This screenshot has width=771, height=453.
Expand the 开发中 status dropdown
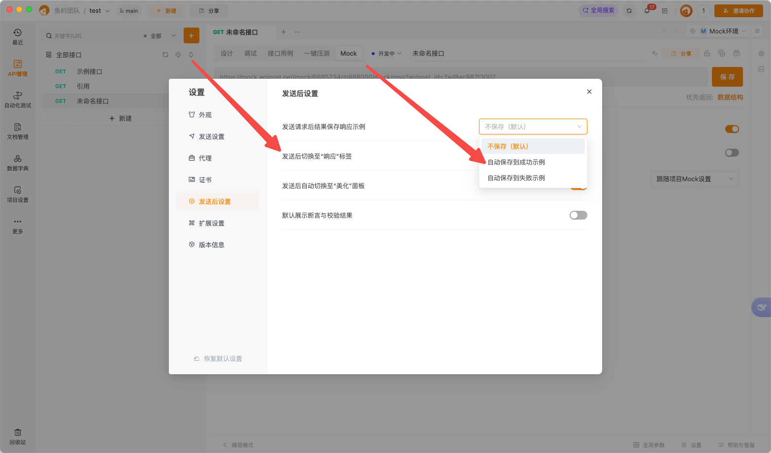pyautogui.click(x=386, y=53)
